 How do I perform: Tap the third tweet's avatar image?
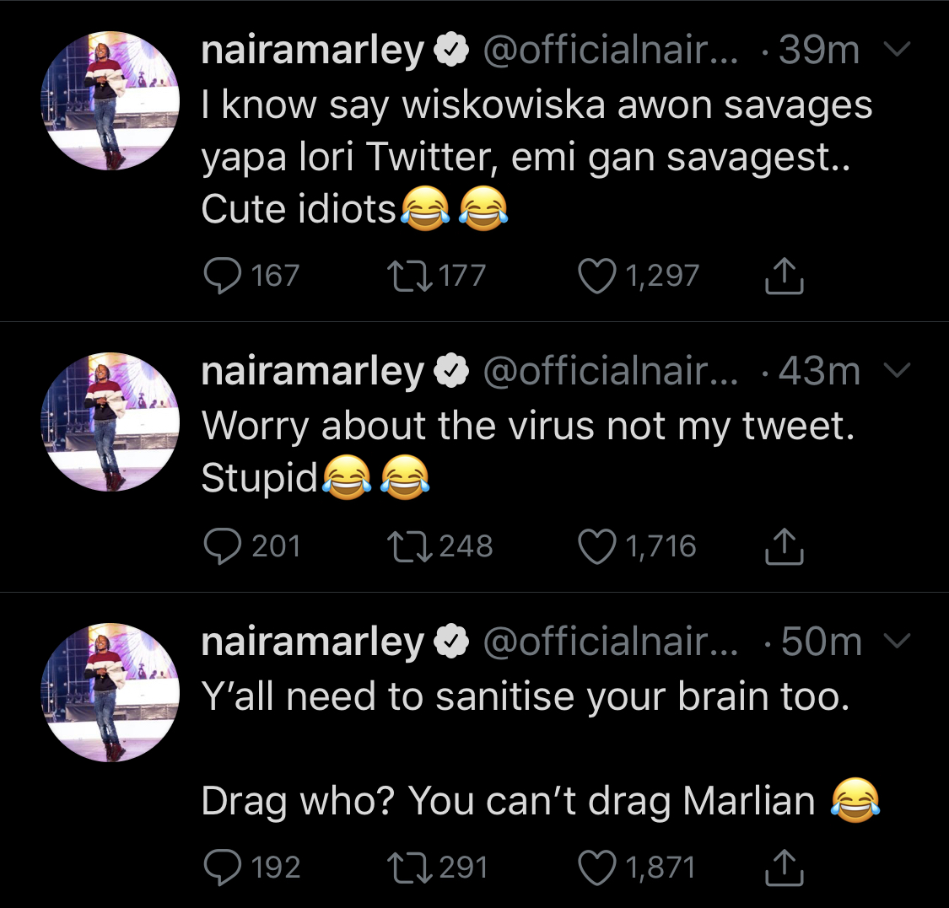tap(111, 693)
